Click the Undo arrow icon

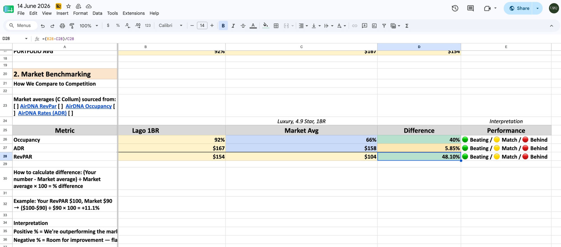click(43, 26)
